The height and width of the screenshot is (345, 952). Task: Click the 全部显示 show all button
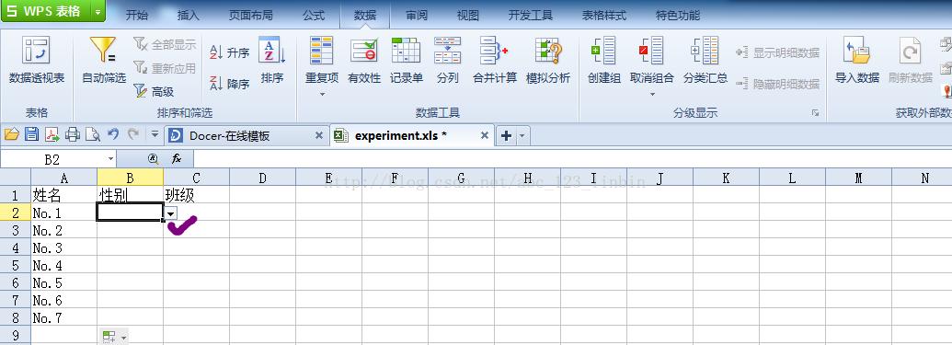click(x=165, y=44)
